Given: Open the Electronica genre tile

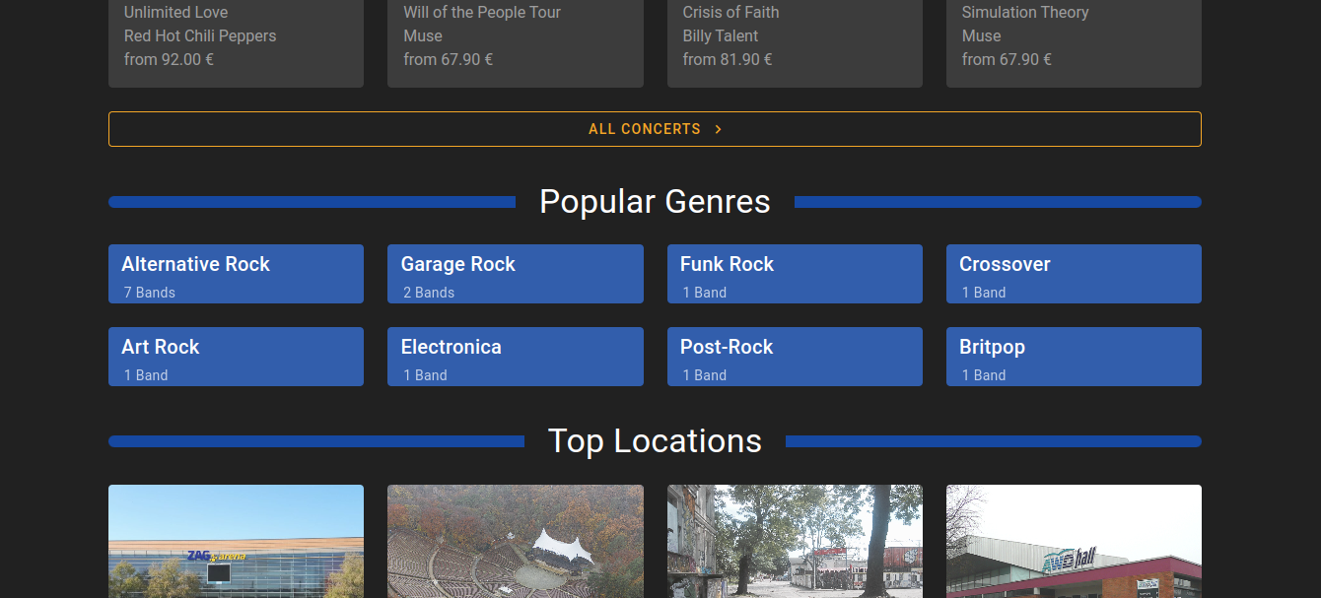Looking at the screenshot, I should point(515,357).
